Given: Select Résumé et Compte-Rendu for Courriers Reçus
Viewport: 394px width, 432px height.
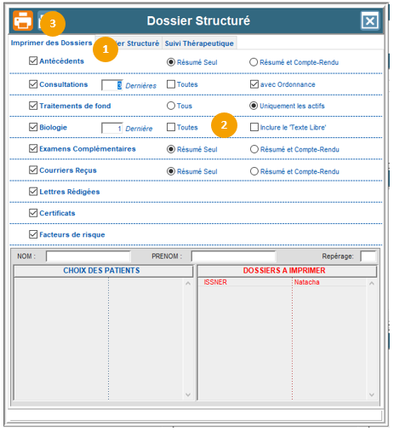Looking at the screenshot, I should [254, 171].
